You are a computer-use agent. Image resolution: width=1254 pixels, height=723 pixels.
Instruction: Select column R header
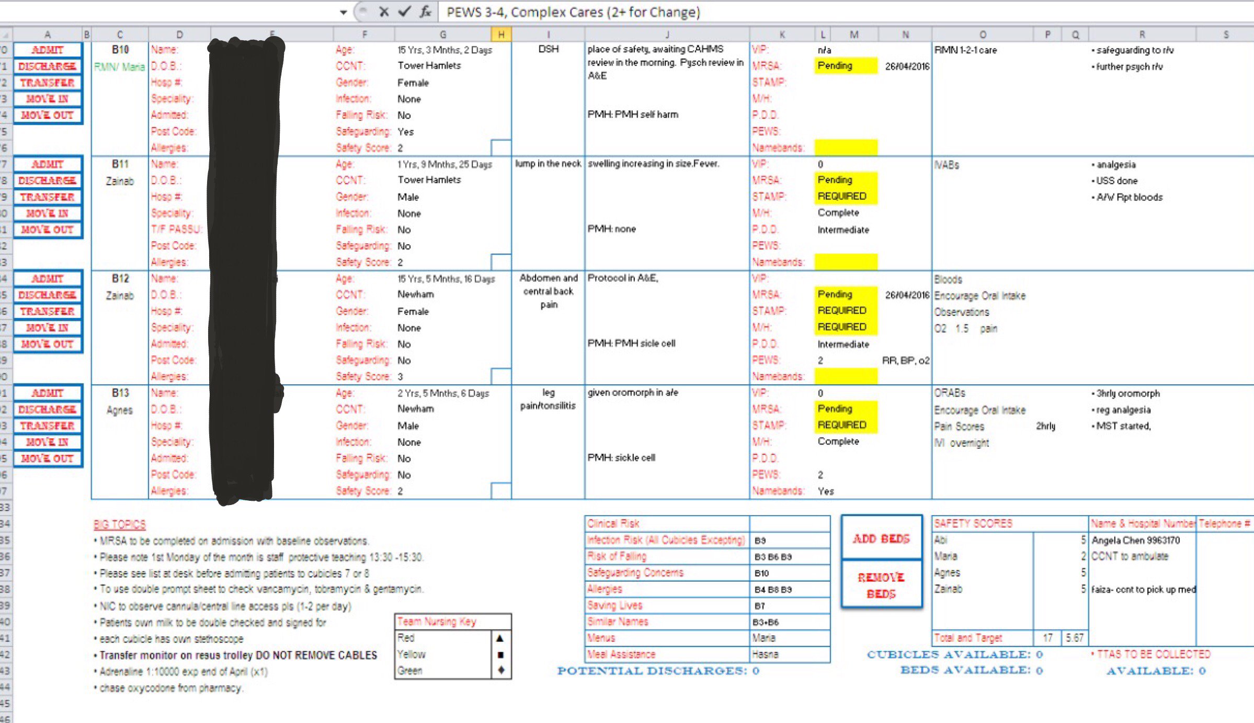point(1142,35)
